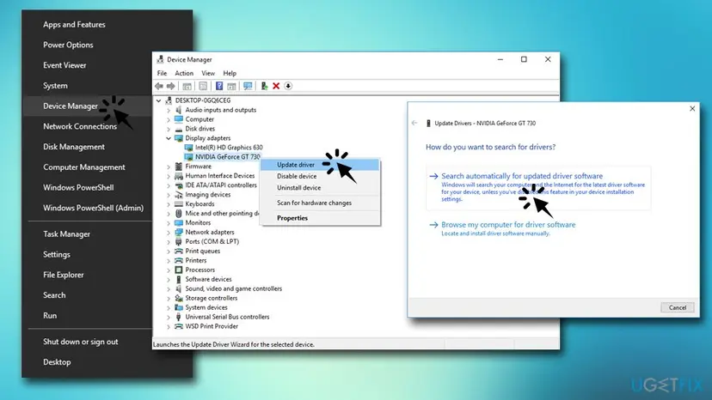Expand the Print queues node
The height and width of the screenshot is (400, 712).
[x=169, y=252]
